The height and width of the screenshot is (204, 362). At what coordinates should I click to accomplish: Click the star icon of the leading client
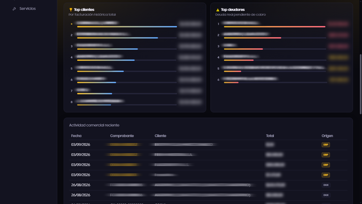point(72,24)
